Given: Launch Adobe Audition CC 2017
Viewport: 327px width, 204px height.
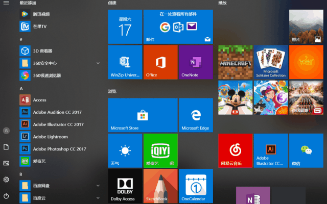Looking at the screenshot, I should point(60,112).
